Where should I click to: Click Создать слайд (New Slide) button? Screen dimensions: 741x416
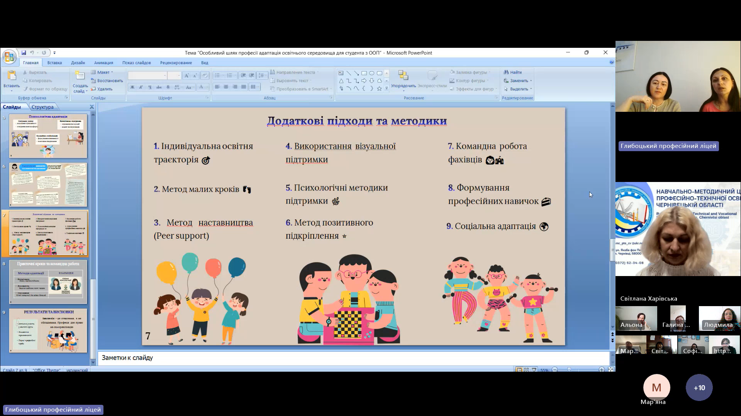pos(80,81)
